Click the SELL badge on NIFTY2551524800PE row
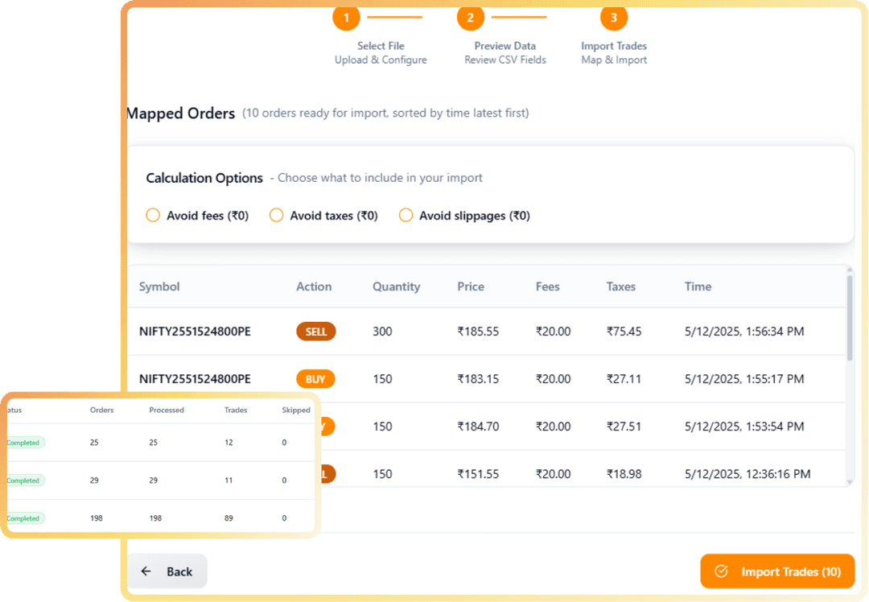Image resolution: width=869 pixels, height=602 pixels. pos(315,331)
